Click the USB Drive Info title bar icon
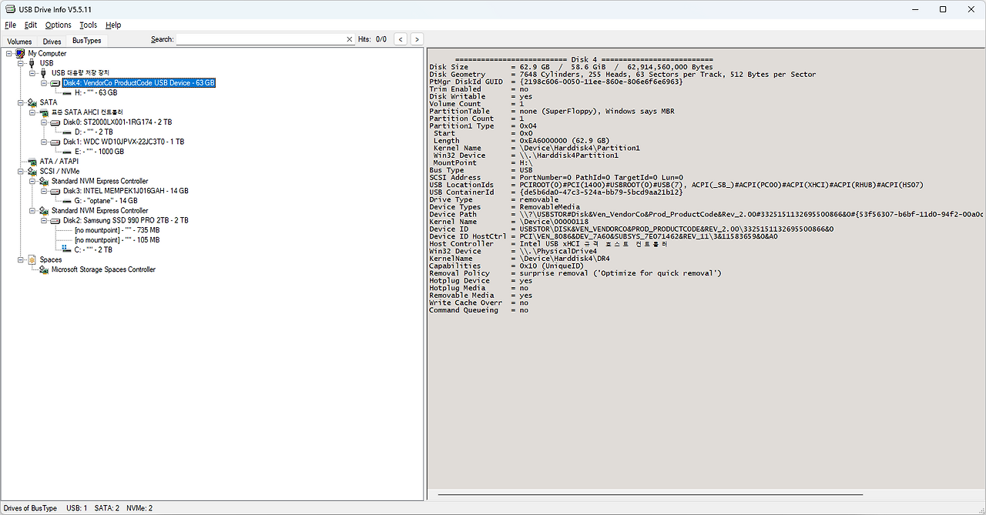This screenshot has height=515, width=986. [10, 9]
